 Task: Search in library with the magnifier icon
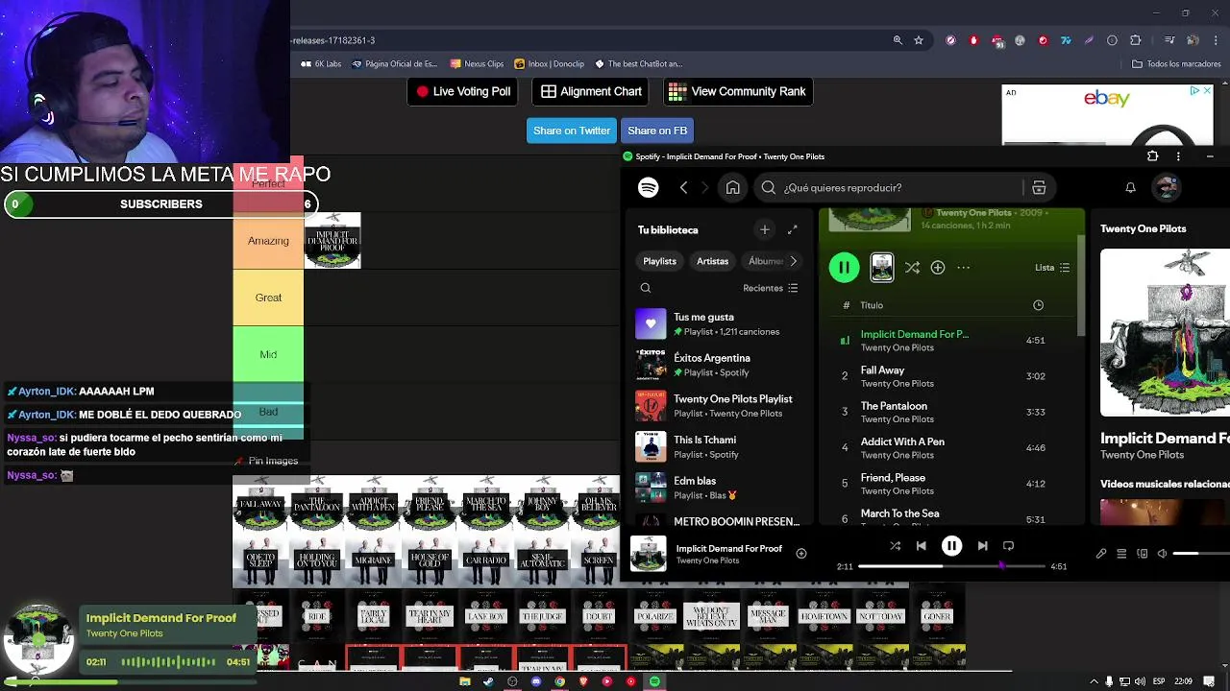pos(646,288)
